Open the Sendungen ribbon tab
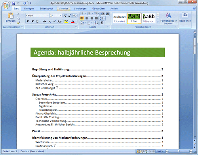 (80, 9)
